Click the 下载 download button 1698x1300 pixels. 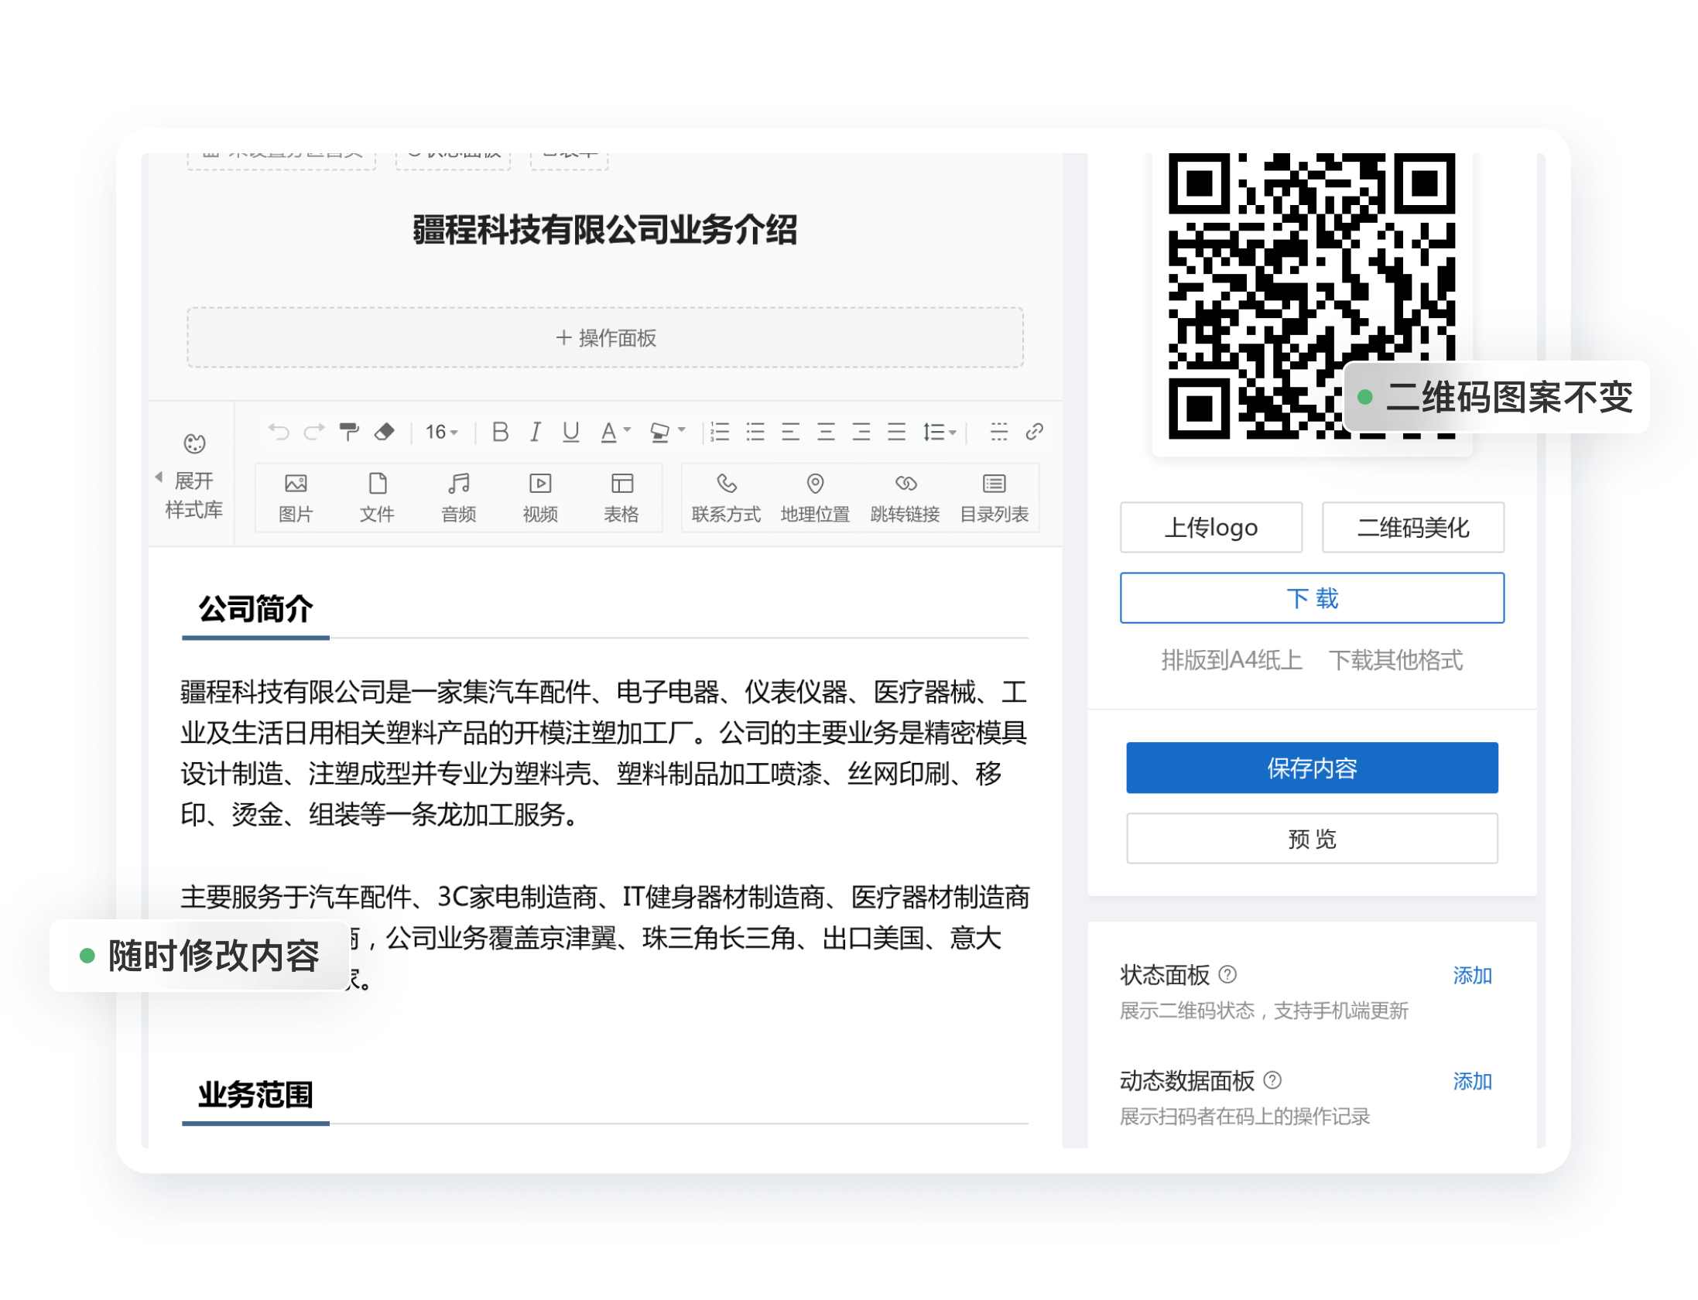[x=1313, y=598]
